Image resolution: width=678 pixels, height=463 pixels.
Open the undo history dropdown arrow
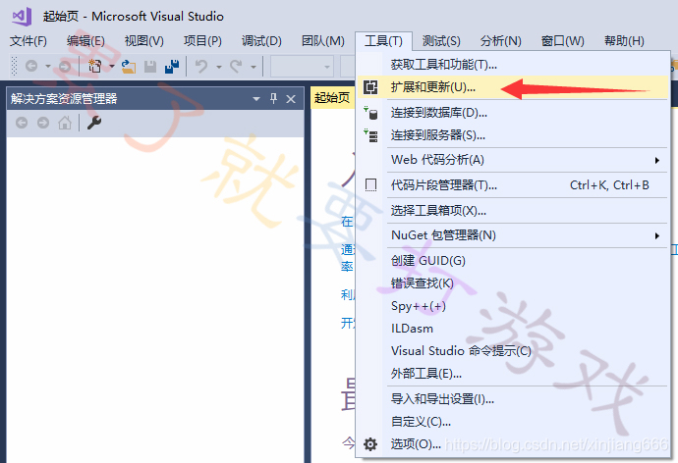pyautogui.click(x=219, y=67)
